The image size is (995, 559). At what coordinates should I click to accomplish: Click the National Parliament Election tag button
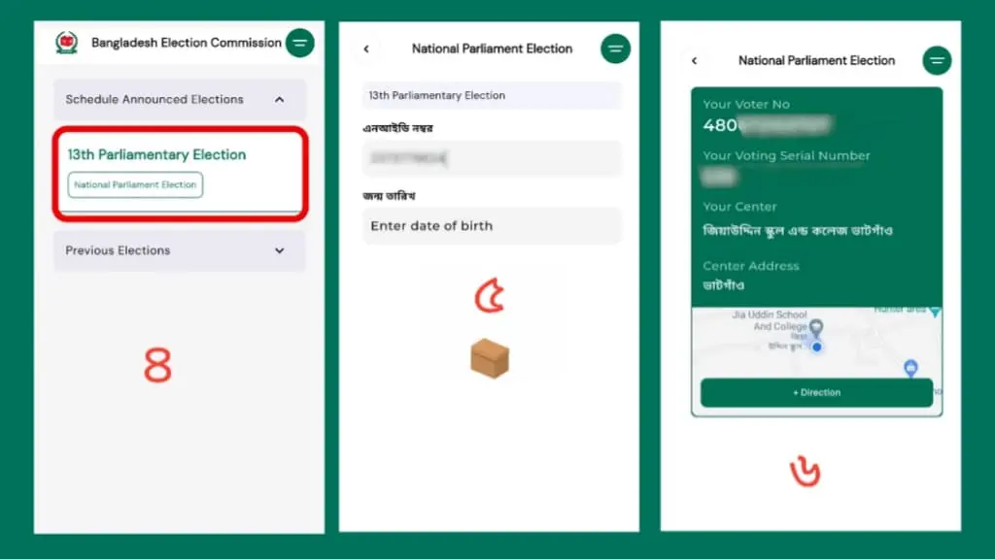point(135,184)
